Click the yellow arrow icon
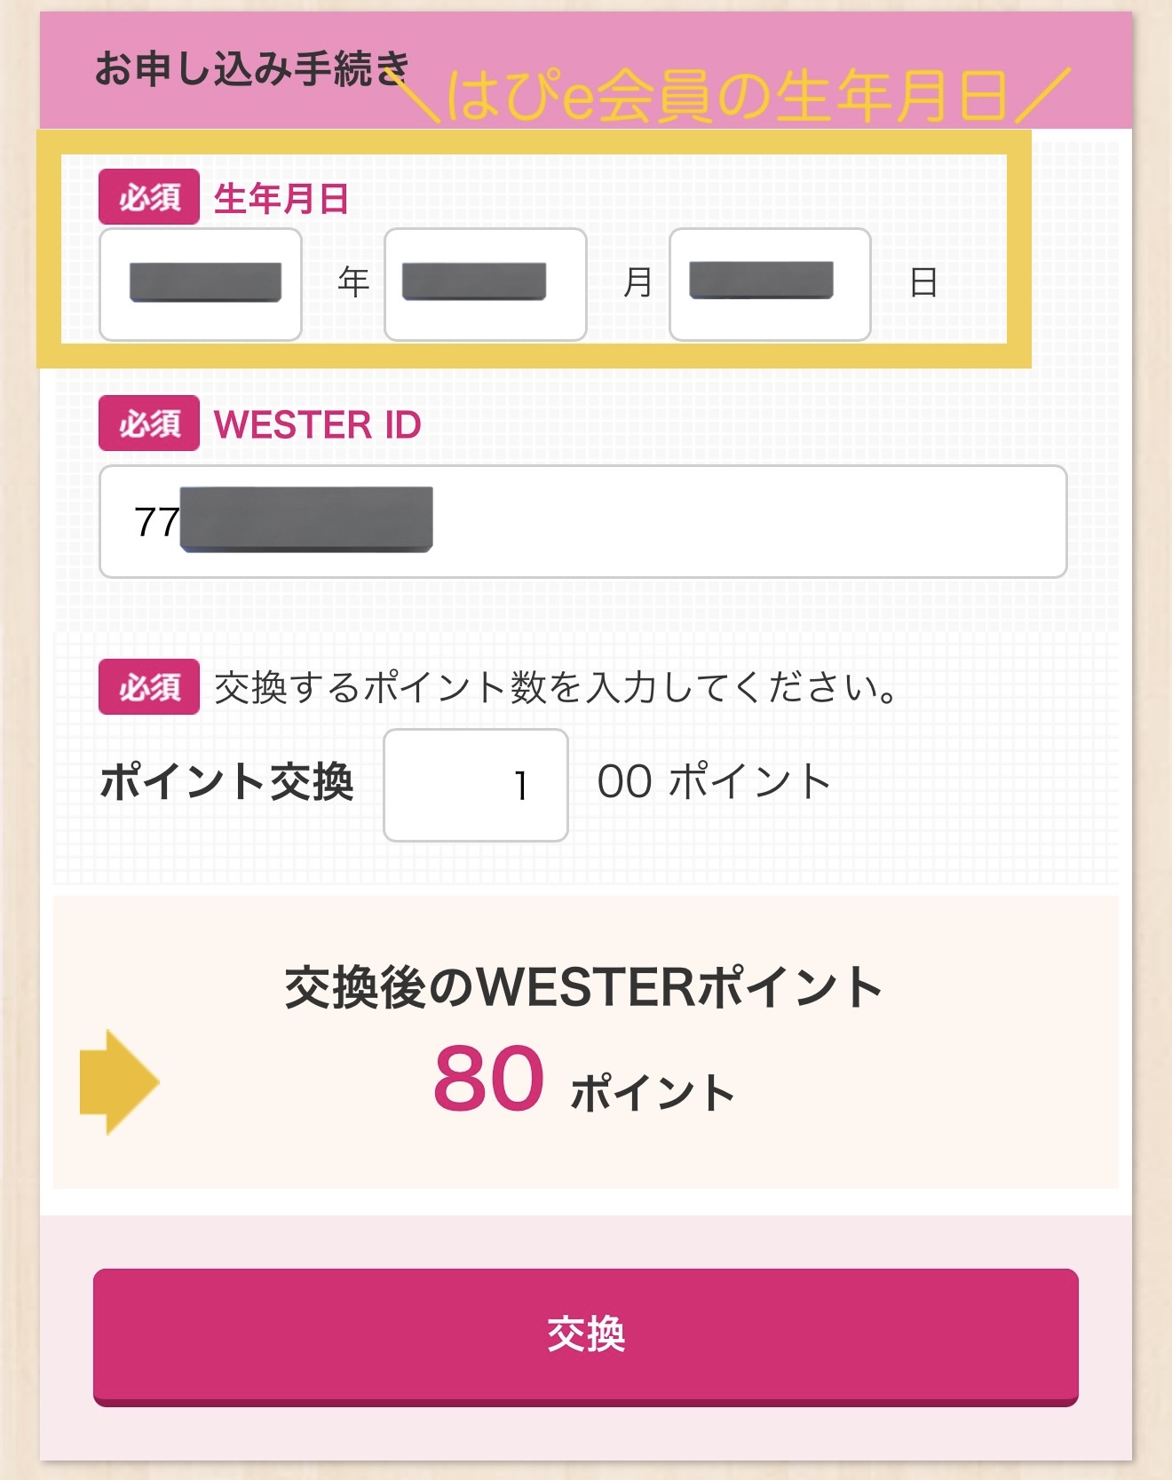 coord(119,1082)
